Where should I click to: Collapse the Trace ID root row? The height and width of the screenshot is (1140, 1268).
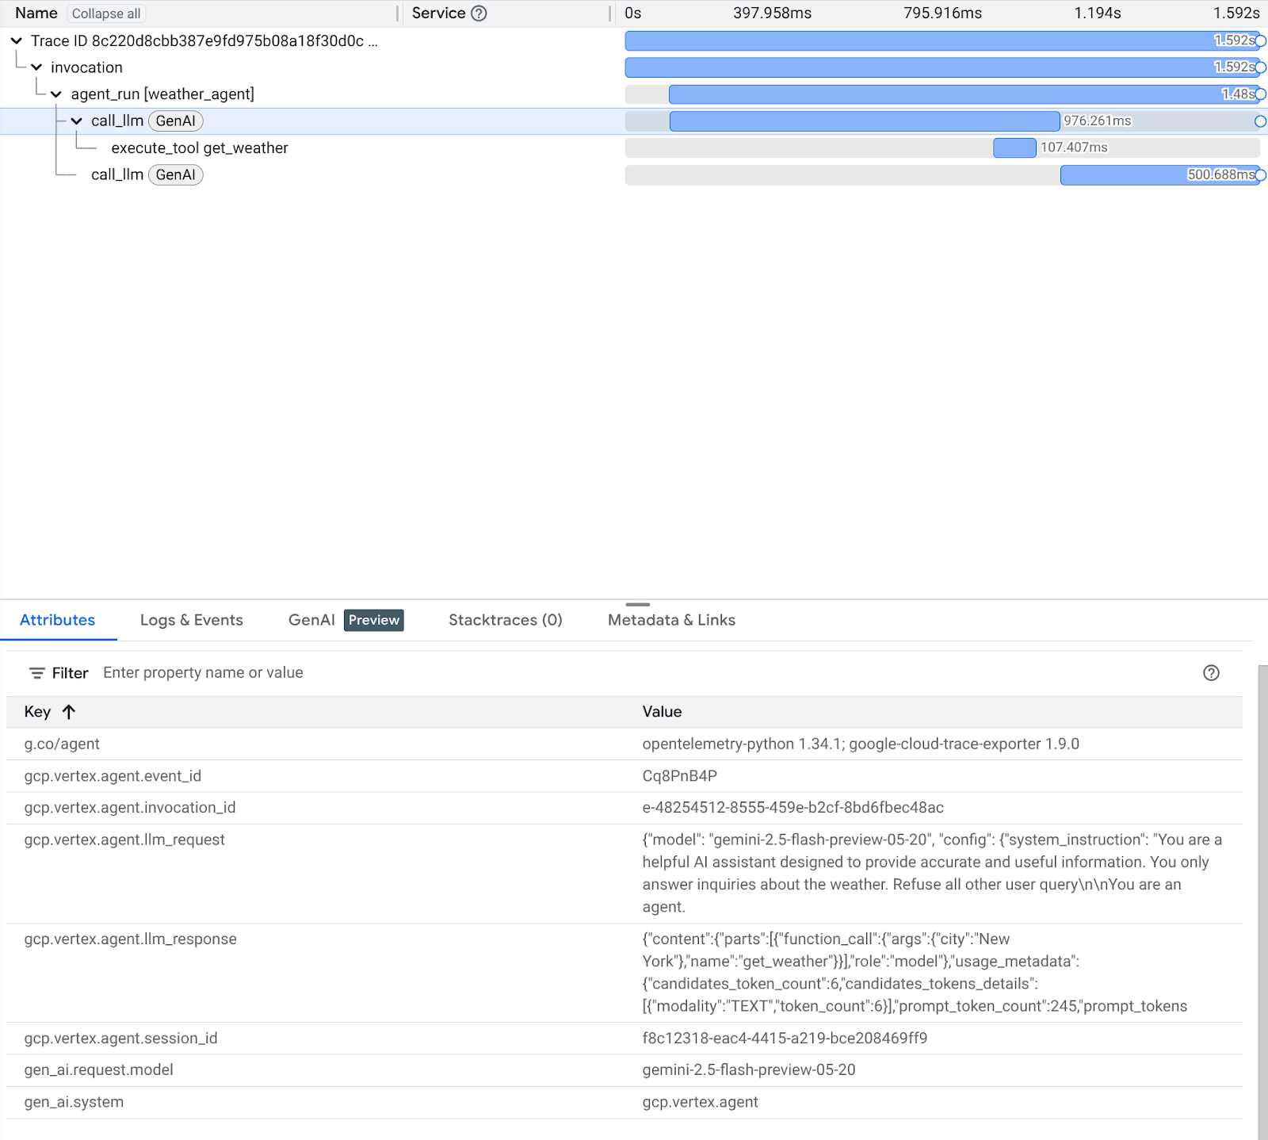(17, 41)
